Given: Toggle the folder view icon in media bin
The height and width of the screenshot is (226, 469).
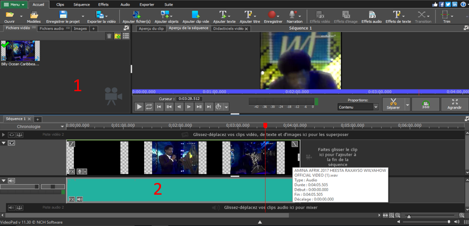Looking at the screenshot, I should pyautogui.click(x=117, y=36).
